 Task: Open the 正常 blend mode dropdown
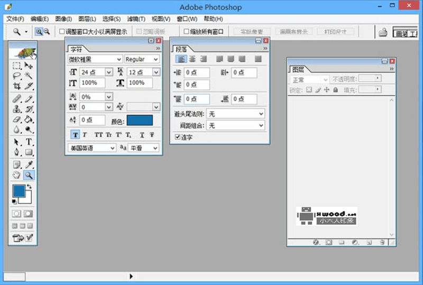click(310, 80)
